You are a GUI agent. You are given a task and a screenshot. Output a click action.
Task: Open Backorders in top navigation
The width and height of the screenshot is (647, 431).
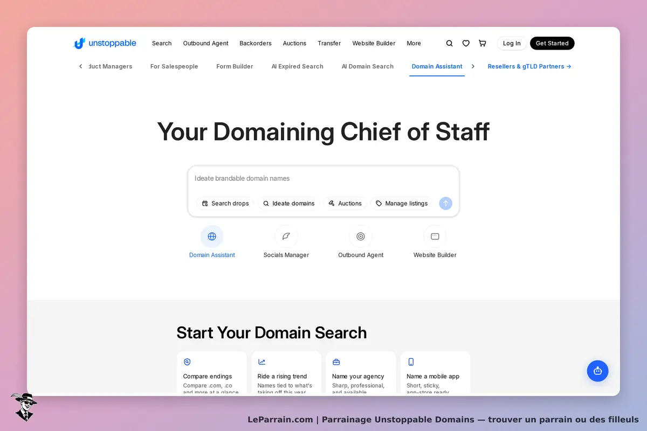point(256,43)
